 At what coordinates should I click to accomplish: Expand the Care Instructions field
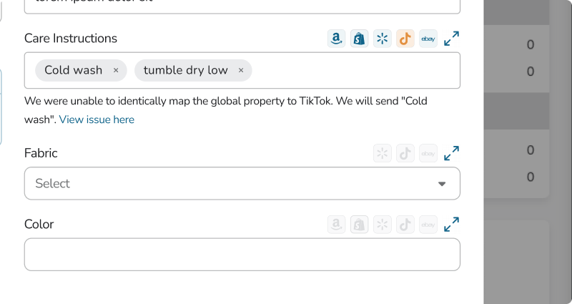(x=451, y=39)
